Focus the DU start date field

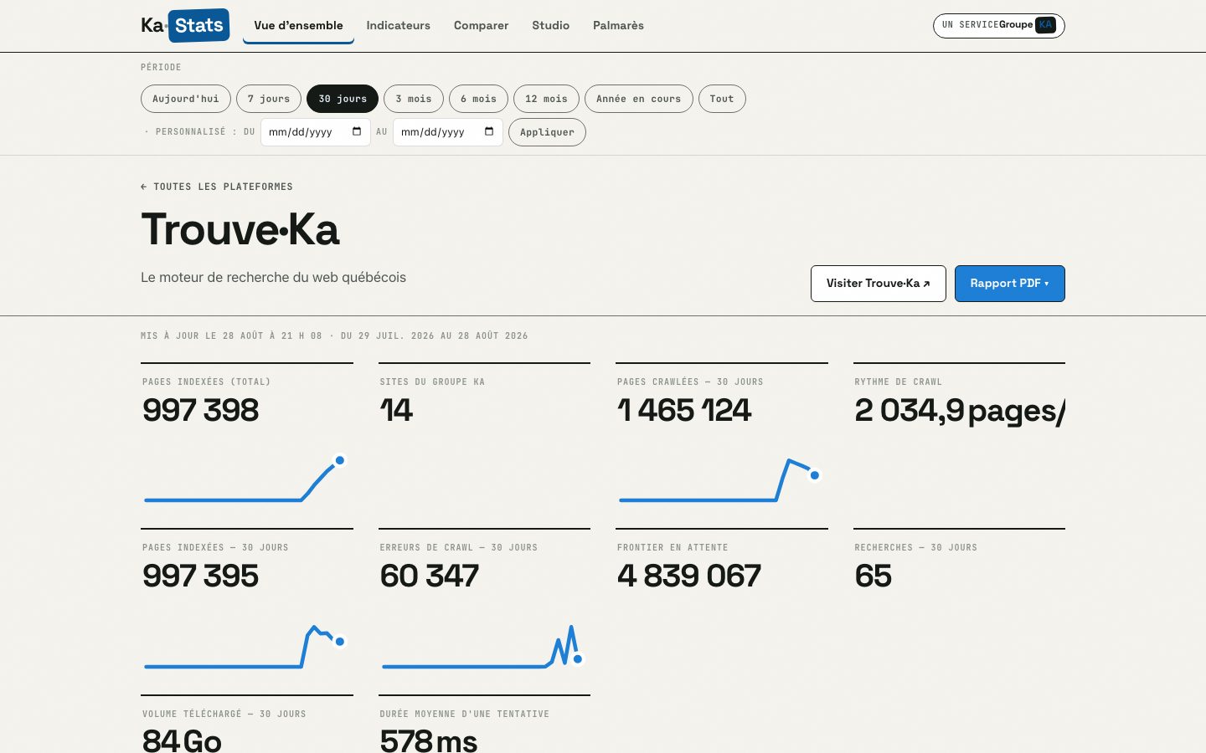click(316, 132)
